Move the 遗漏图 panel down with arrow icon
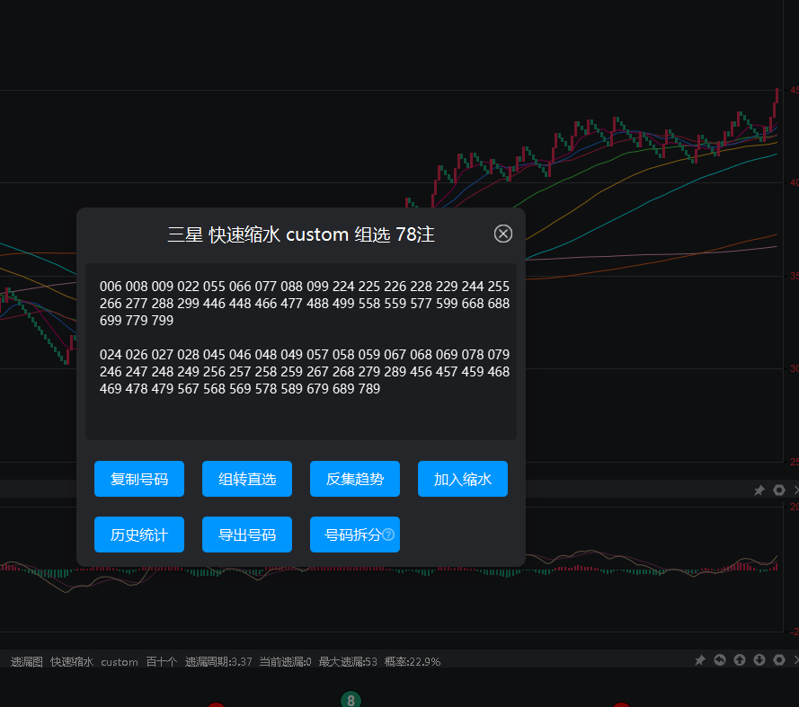This screenshot has width=799, height=707. [x=759, y=660]
